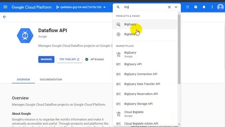Select BigQuery Connection API result
225x127 pixels.
click(x=145, y=74)
